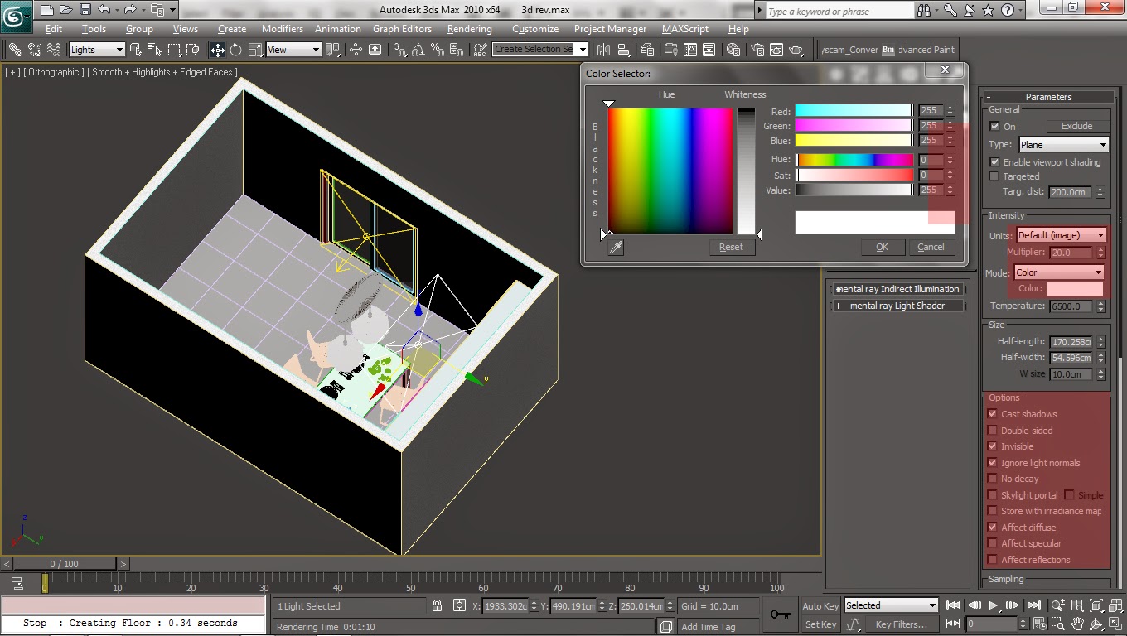This screenshot has width=1127, height=636.
Task: Open the Material Editor icon
Action: (x=733, y=50)
